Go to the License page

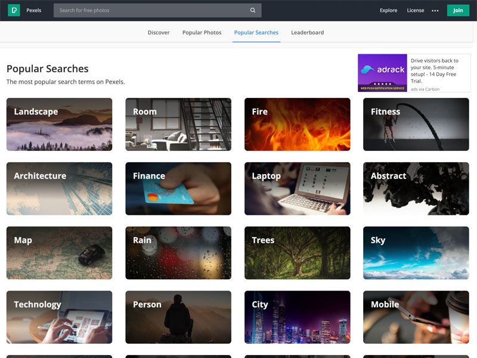tap(416, 10)
